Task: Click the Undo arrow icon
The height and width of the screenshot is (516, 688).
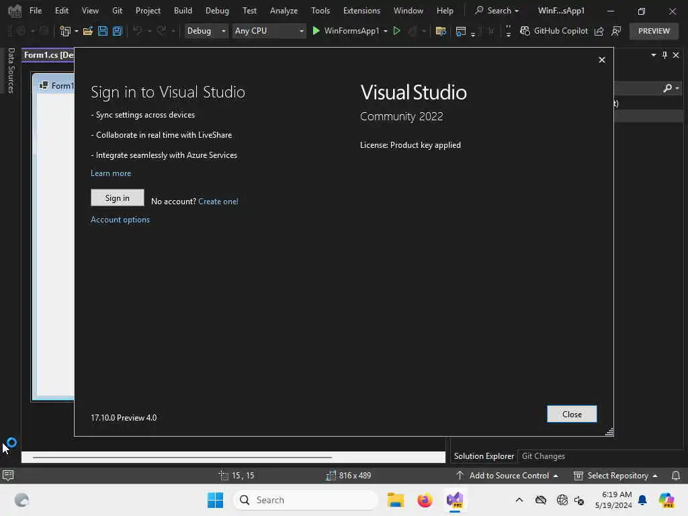Action: point(137,31)
